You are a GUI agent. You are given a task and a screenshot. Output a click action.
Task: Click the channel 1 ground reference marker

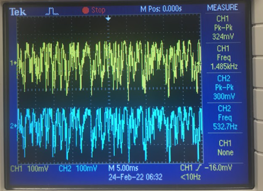click(x=14, y=63)
